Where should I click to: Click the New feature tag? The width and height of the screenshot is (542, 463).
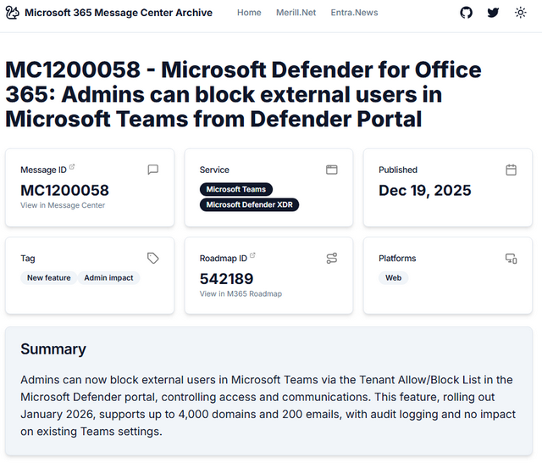[48, 277]
